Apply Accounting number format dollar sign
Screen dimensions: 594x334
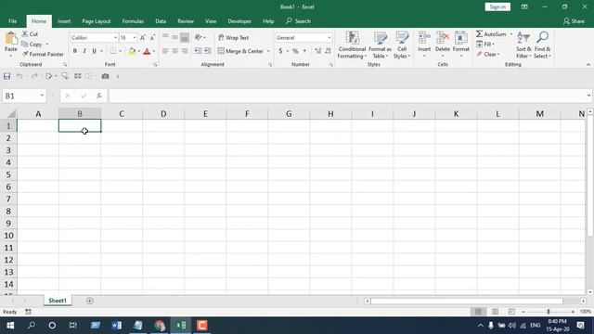coord(280,51)
